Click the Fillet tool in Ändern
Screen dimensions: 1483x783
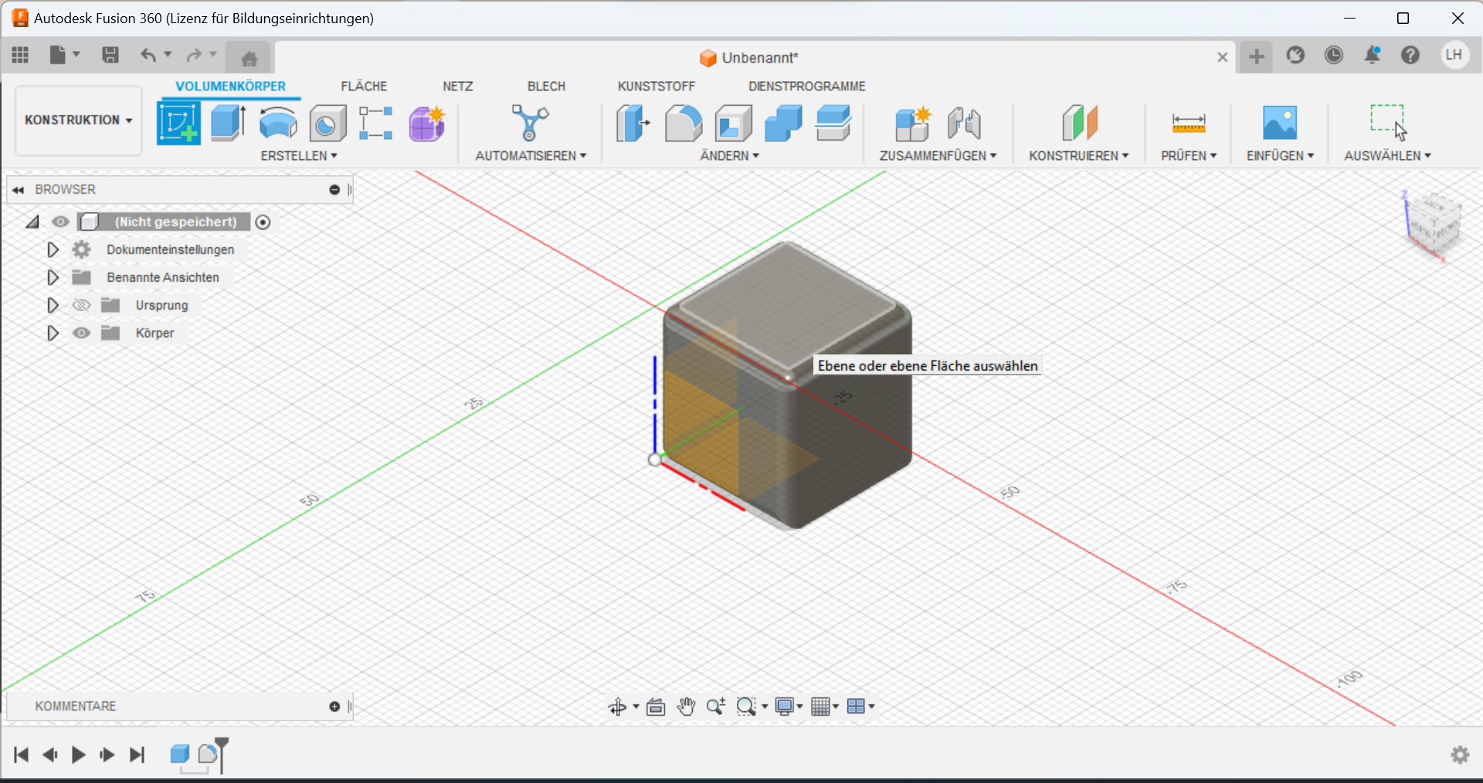click(684, 124)
